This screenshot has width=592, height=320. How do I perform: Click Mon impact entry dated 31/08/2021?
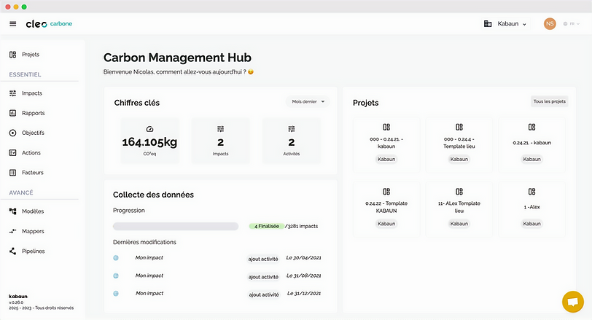[149, 276]
